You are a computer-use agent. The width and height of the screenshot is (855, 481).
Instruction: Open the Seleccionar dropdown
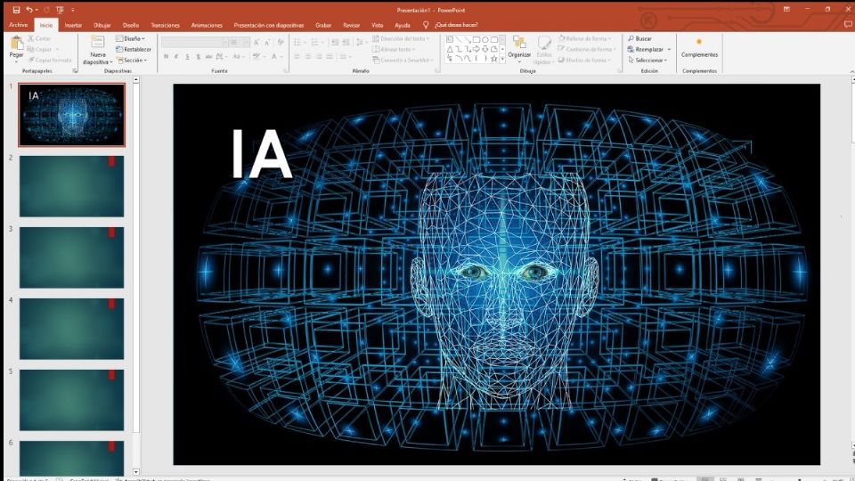pyautogui.click(x=647, y=61)
